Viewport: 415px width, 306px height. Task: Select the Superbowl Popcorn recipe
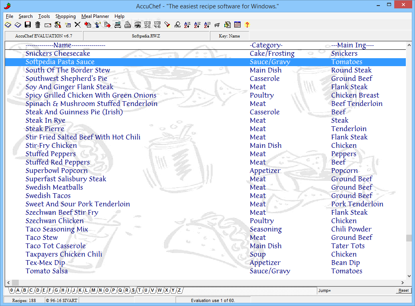click(x=206, y=171)
